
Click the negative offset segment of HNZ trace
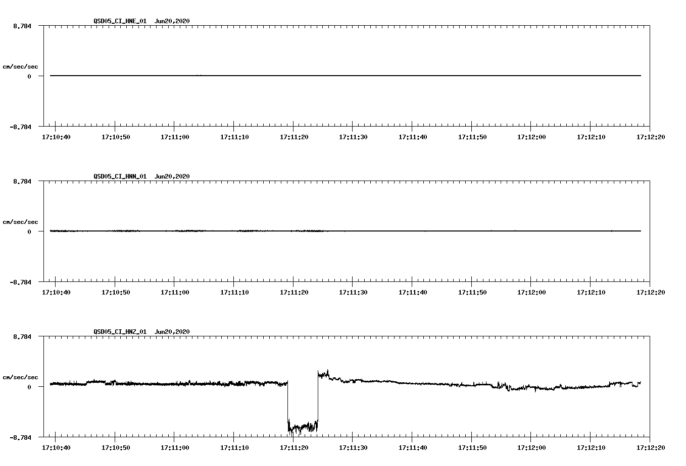[303, 428]
